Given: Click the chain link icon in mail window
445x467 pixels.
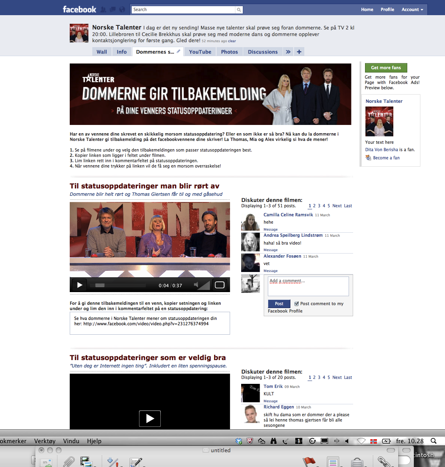Looking at the screenshot, I should [384, 462].
